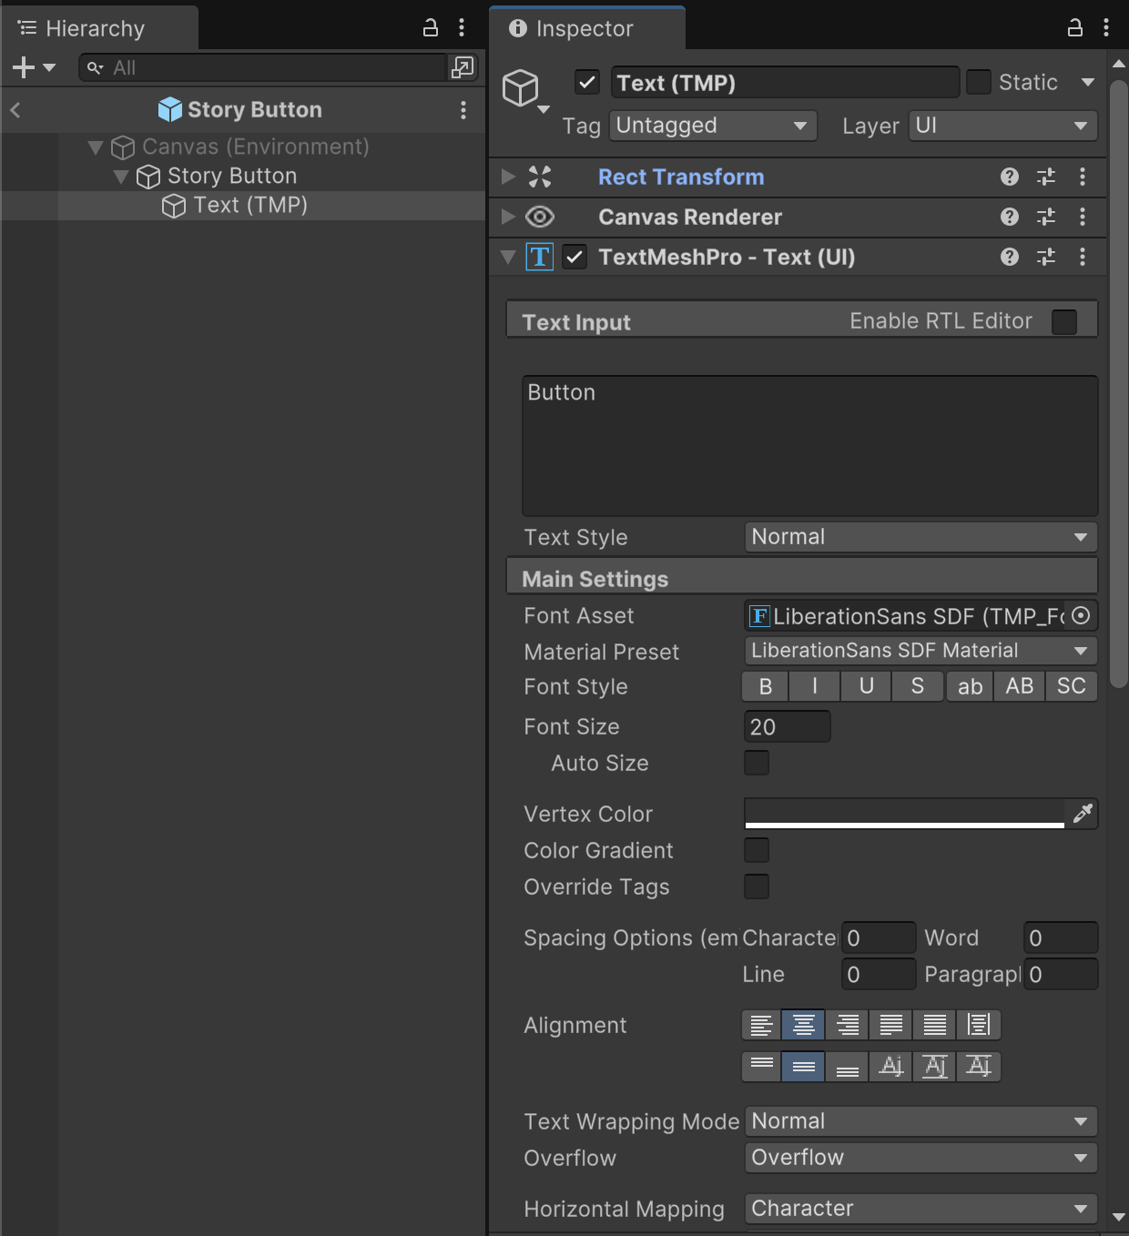Viewport: 1129px width, 1236px height.
Task: Open the Vertex Color swatch
Action: click(904, 813)
